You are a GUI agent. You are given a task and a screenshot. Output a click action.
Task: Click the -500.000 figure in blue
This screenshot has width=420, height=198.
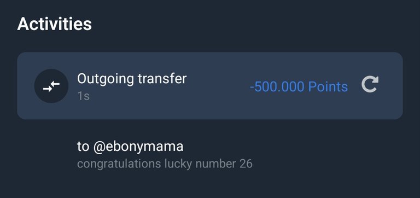point(277,87)
